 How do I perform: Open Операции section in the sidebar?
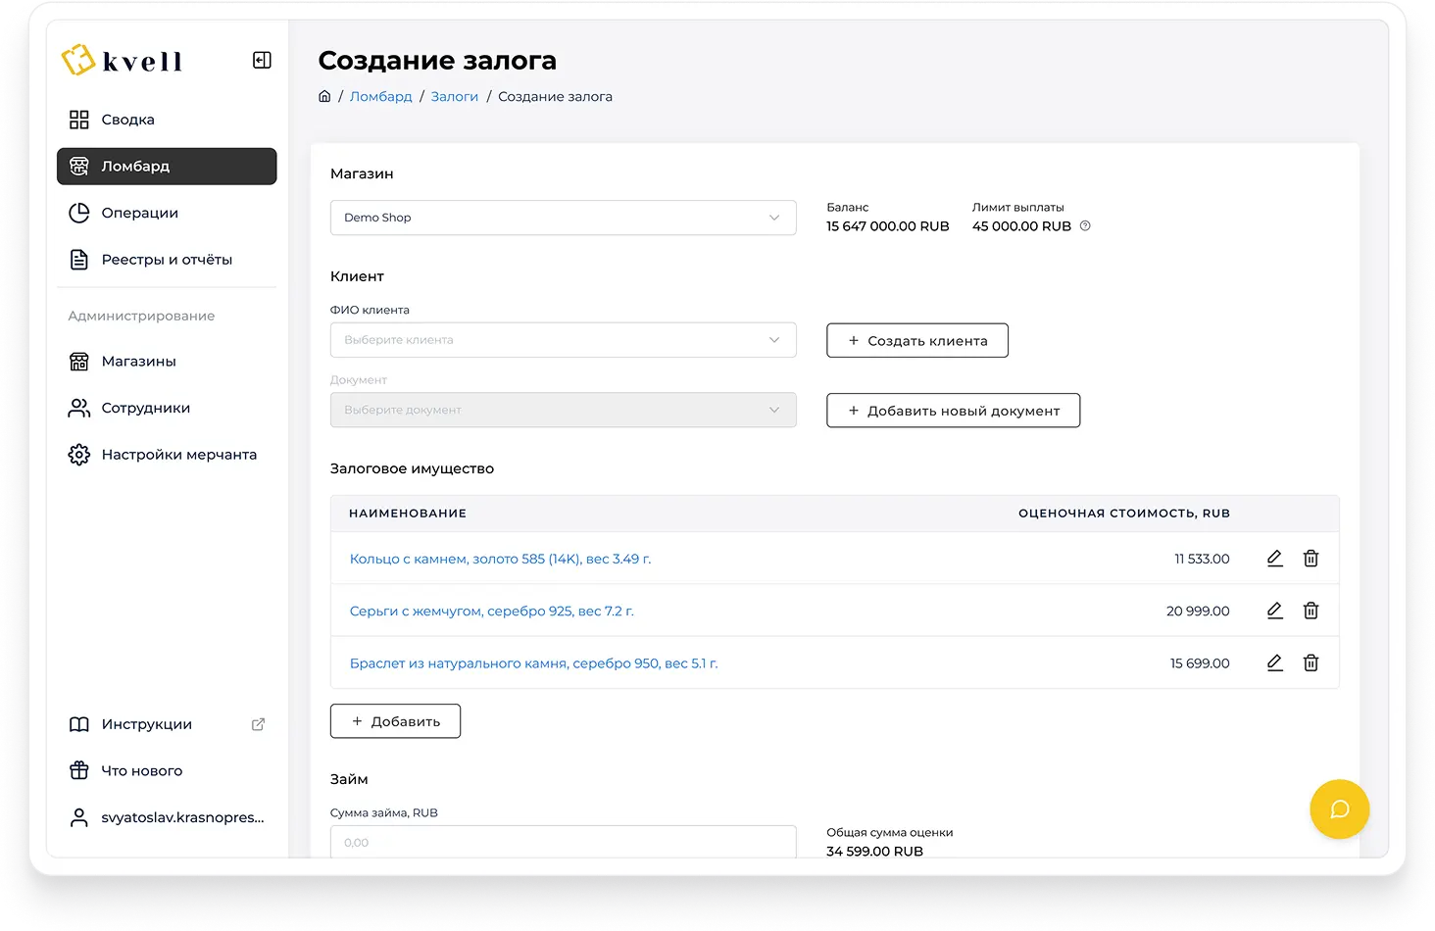[x=139, y=213]
